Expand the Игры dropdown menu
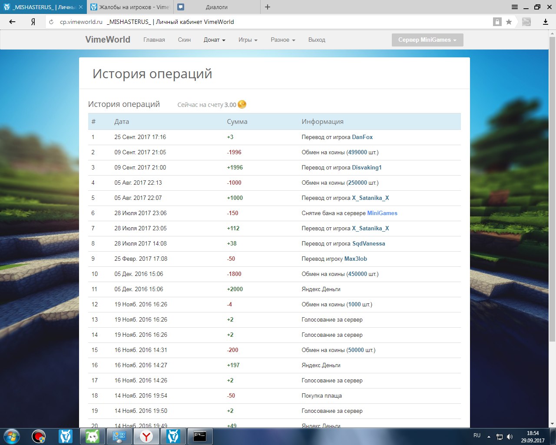The image size is (556, 445). (248, 40)
